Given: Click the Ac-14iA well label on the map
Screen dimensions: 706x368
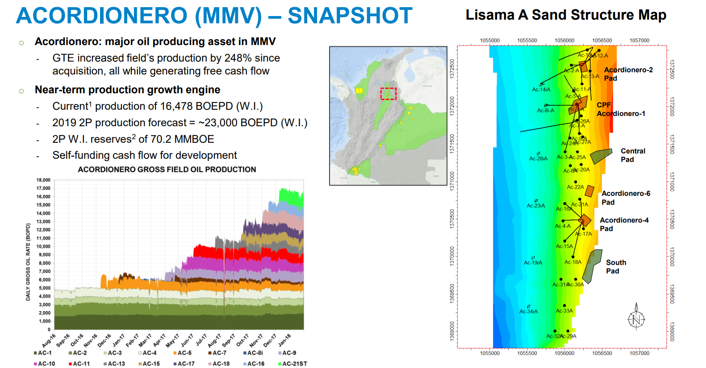Looking at the screenshot, I should tap(541, 90).
